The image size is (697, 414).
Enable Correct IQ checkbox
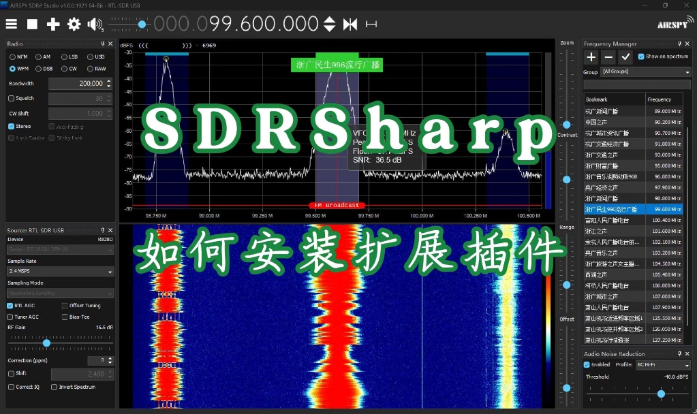click(11, 387)
